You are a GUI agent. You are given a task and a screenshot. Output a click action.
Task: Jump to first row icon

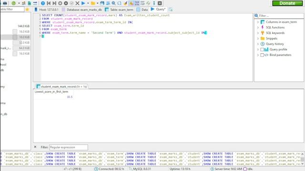[x=49, y=3]
